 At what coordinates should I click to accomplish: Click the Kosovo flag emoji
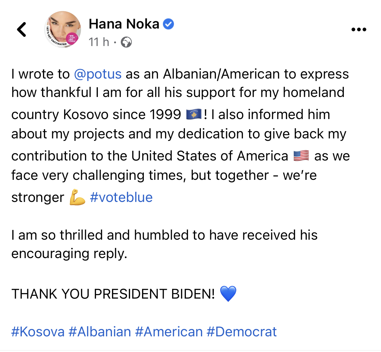tap(194, 114)
